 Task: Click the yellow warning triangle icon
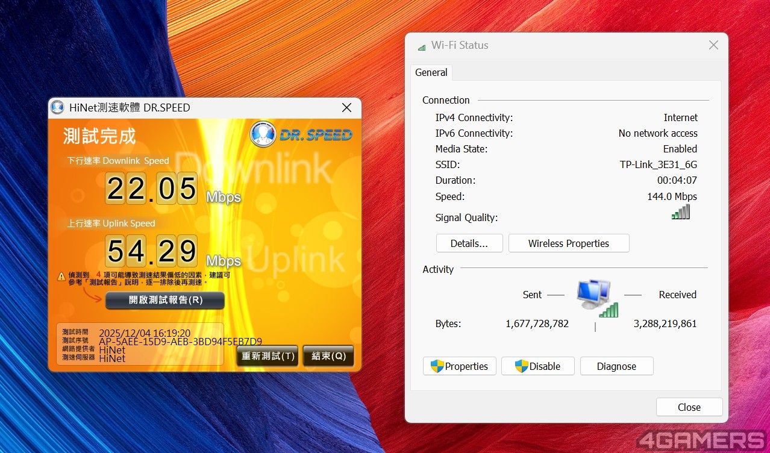pyautogui.click(x=61, y=276)
